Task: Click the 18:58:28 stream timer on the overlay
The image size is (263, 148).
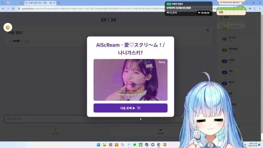Action: [204, 13]
